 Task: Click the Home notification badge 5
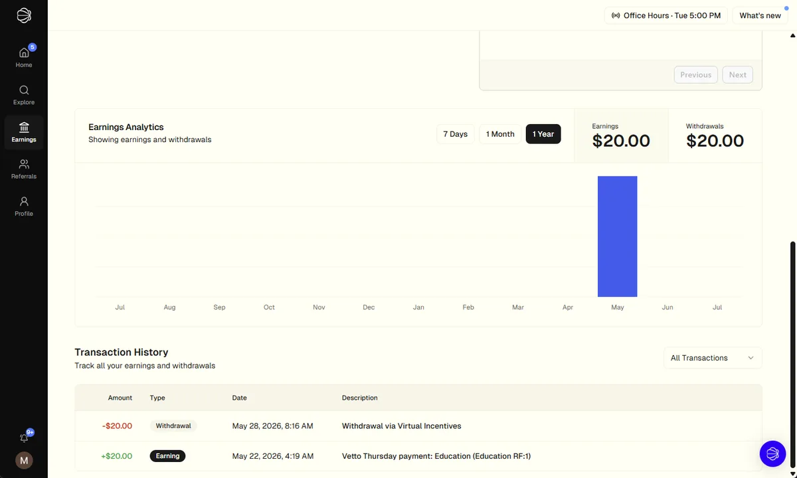click(x=33, y=47)
